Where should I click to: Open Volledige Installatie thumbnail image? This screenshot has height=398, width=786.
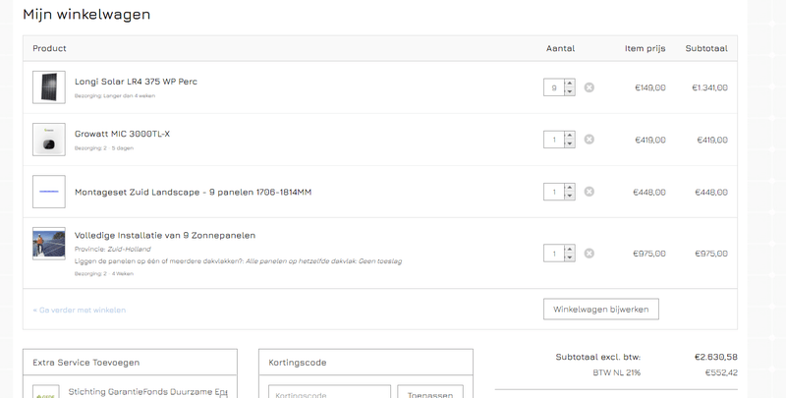point(49,244)
